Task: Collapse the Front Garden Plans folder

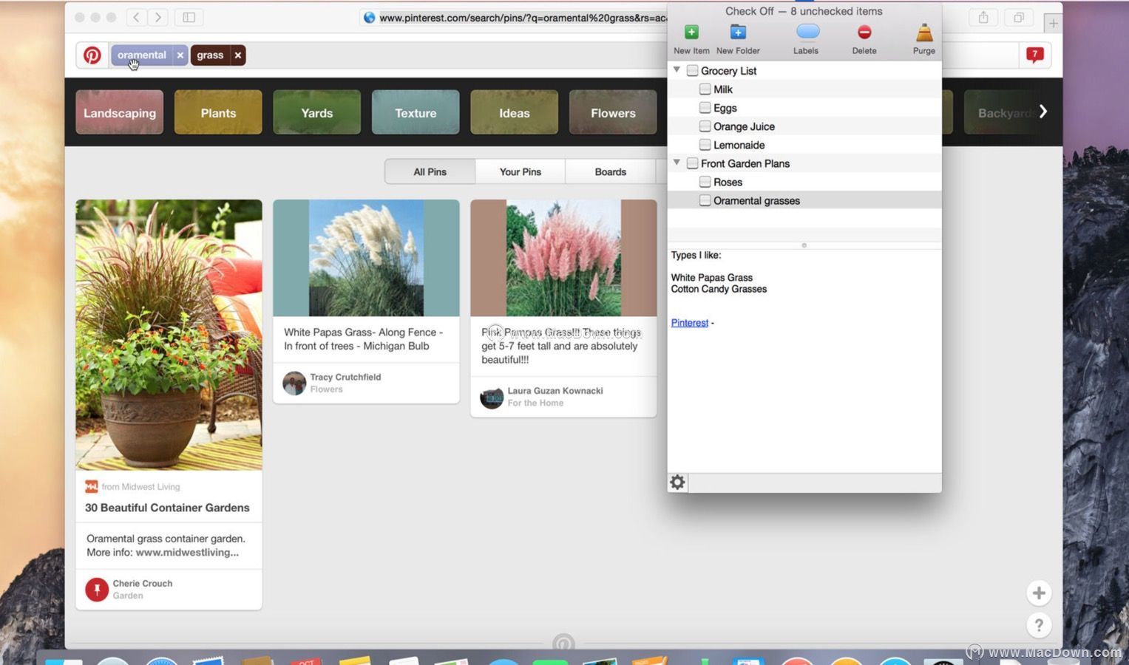Action: click(677, 162)
